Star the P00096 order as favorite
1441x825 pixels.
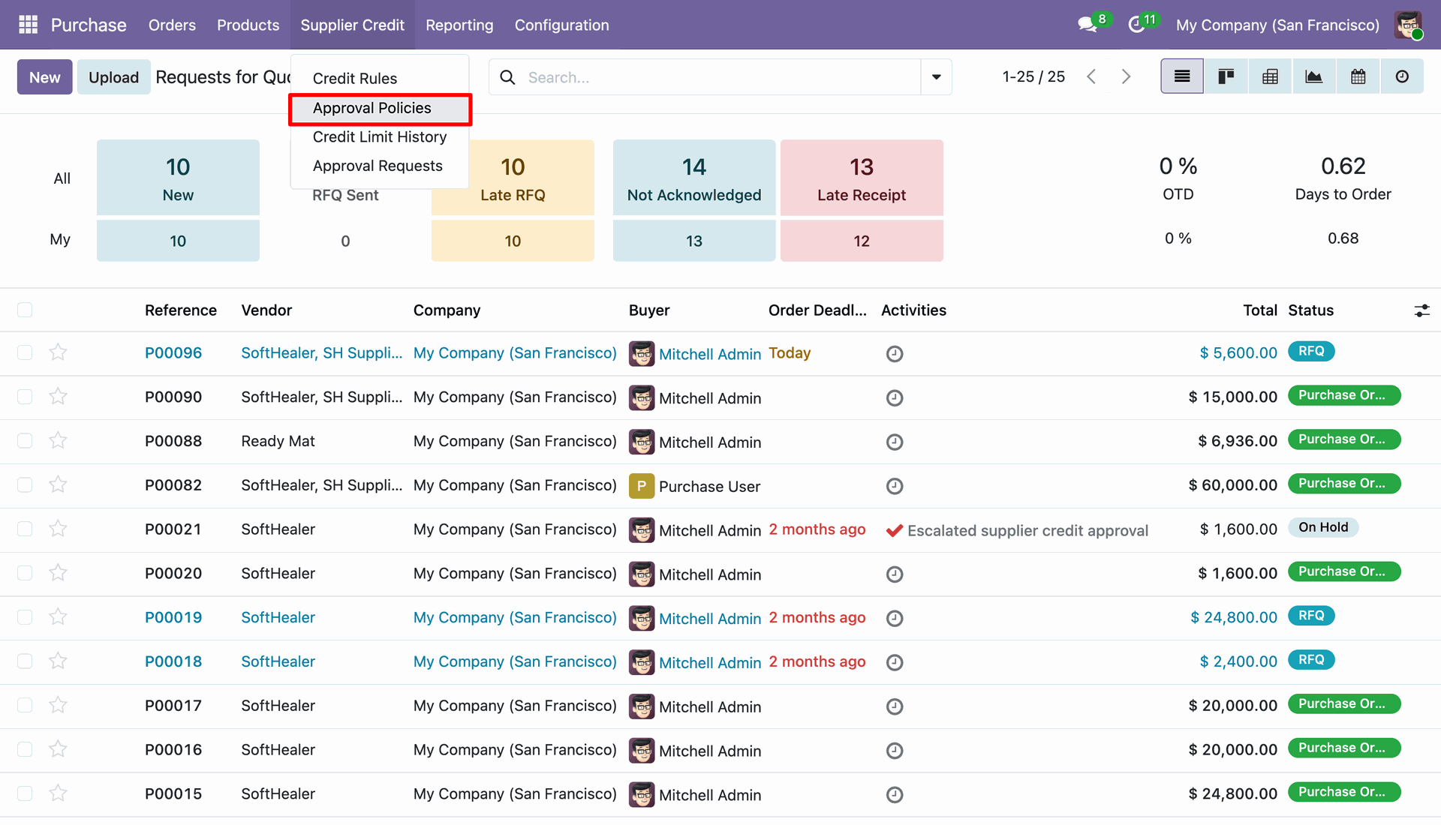click(58, 352)
